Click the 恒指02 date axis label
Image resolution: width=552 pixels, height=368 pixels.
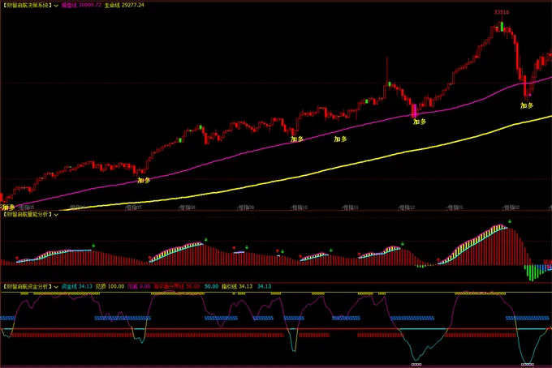click(x=511, y=208)
